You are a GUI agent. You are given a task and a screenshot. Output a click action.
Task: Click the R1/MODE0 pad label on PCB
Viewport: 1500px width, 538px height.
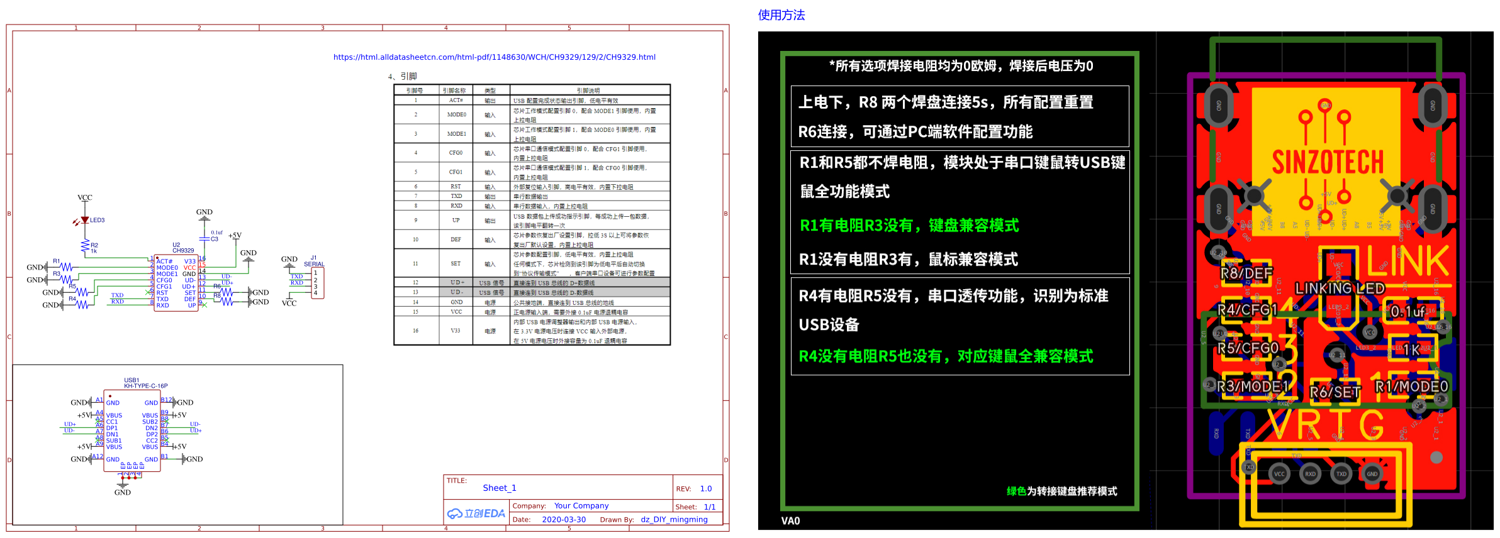coord(1412,387)
